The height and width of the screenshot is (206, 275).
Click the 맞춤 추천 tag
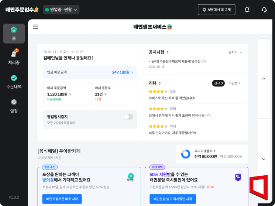click(x=50, y=167)
